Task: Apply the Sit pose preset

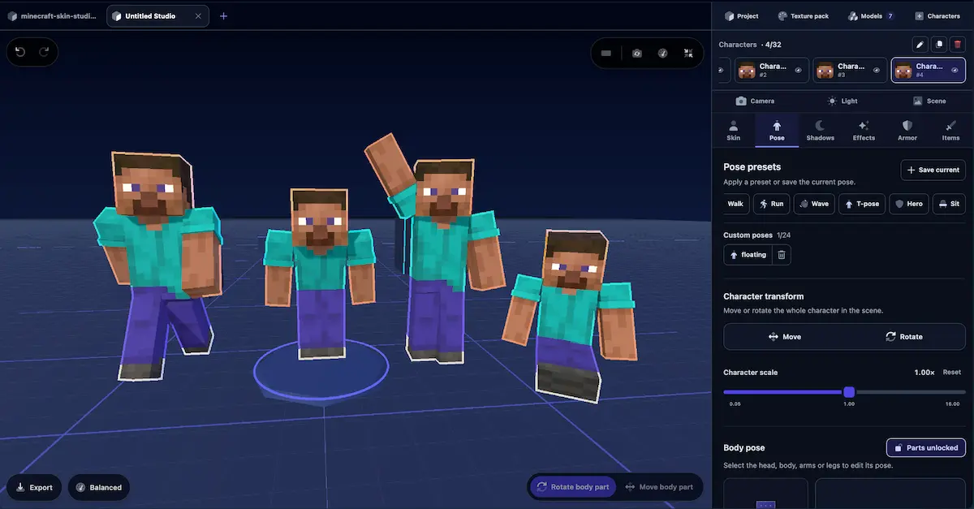Action: point(949,204)
